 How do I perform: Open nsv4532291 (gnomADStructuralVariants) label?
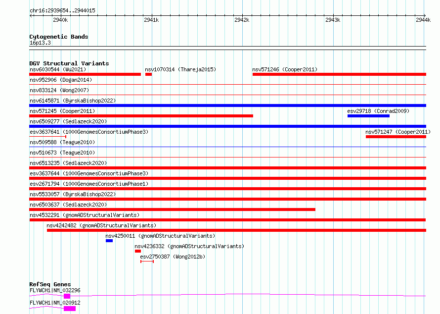[85, 215]
